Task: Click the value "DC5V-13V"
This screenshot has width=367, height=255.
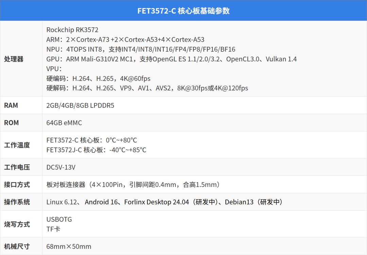Action: point(61,167)
